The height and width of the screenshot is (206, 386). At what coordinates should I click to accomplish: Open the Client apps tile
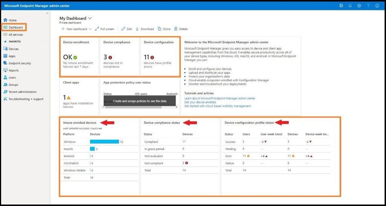tap(79, 96)
